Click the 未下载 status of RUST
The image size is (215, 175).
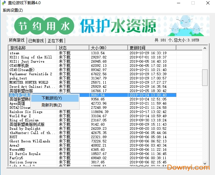(x=64, y=137)
